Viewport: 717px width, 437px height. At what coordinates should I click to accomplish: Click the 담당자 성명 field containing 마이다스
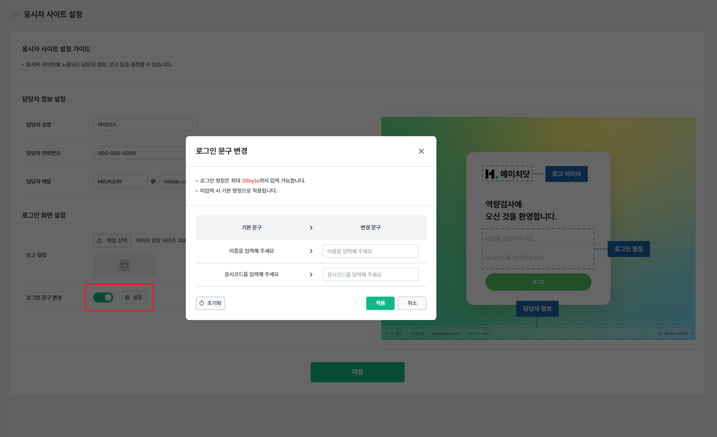[x=145, y=124]
